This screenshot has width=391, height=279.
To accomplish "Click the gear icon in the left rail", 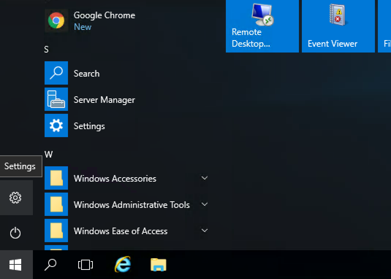I will tap(15, 198).
